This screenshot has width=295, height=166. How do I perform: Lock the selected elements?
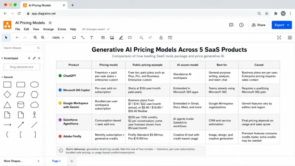pyautogui.click(x=161, y=38)
